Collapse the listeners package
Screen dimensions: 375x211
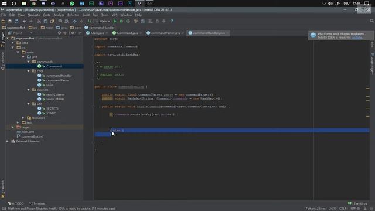click(x=29, y=90)
